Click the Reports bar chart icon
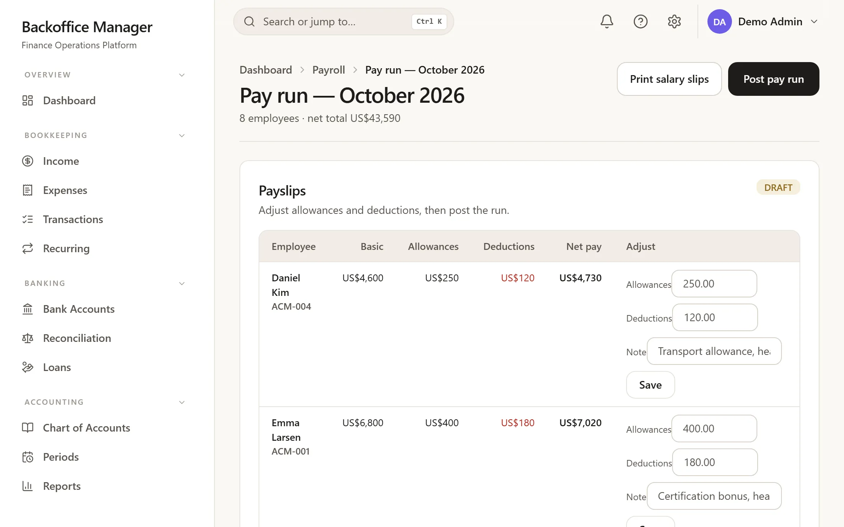The image size is (844, 527). 28,486
